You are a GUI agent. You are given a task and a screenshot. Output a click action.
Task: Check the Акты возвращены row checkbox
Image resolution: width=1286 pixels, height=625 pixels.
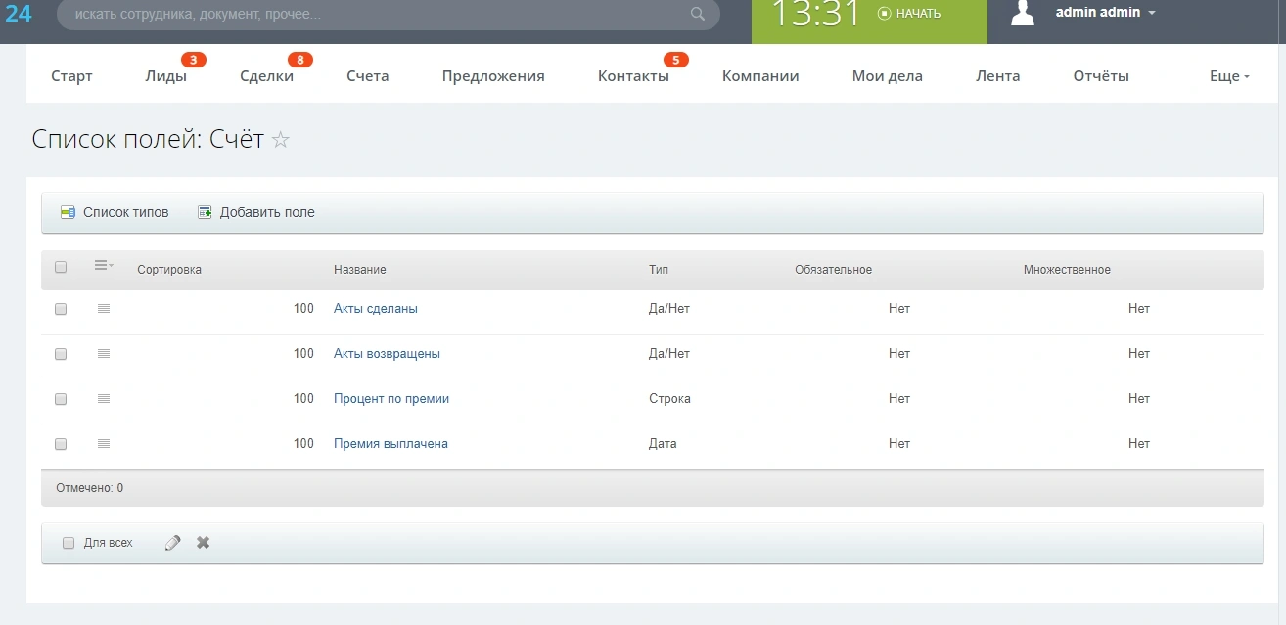[x=61, y=354]
